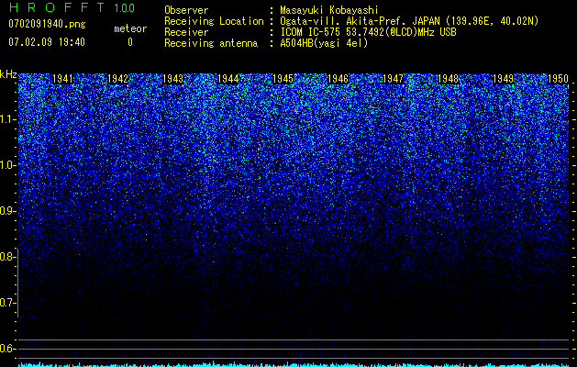Click the meteor count value 0
Image resolution: width=577 pixels, height=367 pixels.
(x=130, y=42)
